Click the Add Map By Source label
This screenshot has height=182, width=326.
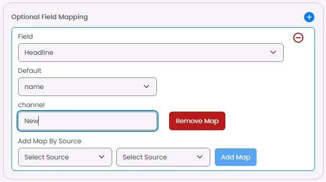[x=49, y=141]
